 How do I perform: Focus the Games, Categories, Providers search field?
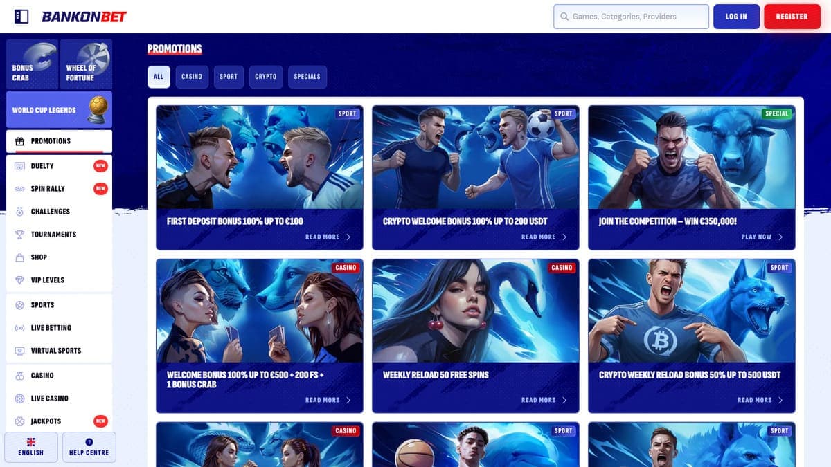pyautogui.click(x=631, y=17)
